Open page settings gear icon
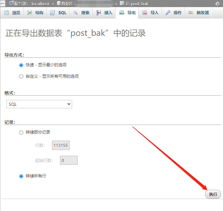Screen dimensions: 223x211 (217, 4)
